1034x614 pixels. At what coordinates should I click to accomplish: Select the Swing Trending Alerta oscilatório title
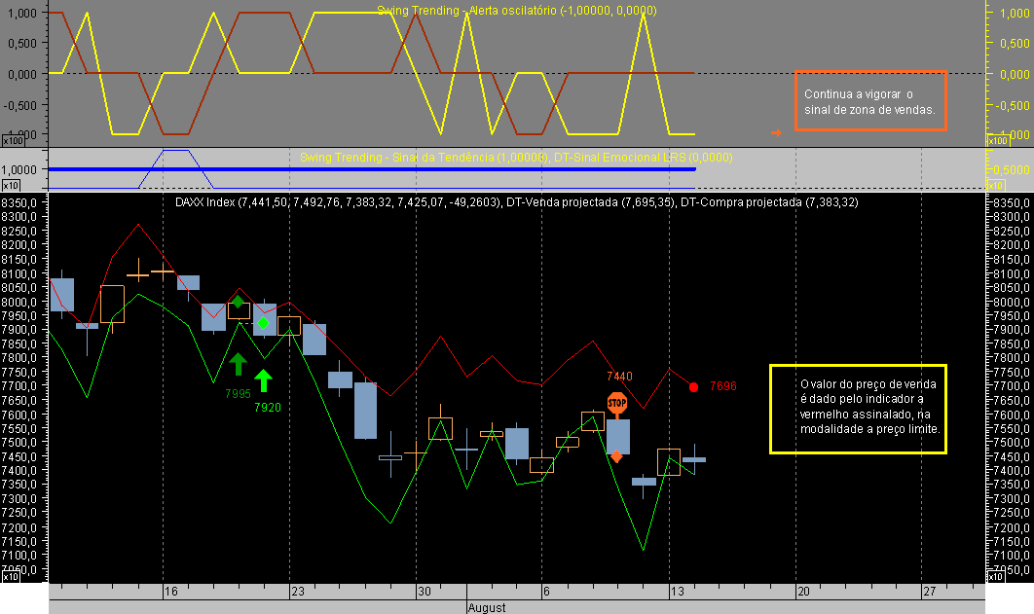click(517, 9)
